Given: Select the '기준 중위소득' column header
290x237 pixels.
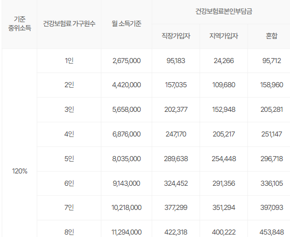Looking at the screenshot, I should (20, 24).
